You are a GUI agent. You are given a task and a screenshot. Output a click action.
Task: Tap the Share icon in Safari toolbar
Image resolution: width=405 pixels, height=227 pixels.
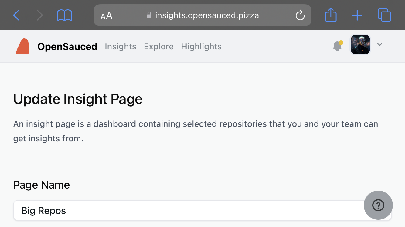pos(331,15)
